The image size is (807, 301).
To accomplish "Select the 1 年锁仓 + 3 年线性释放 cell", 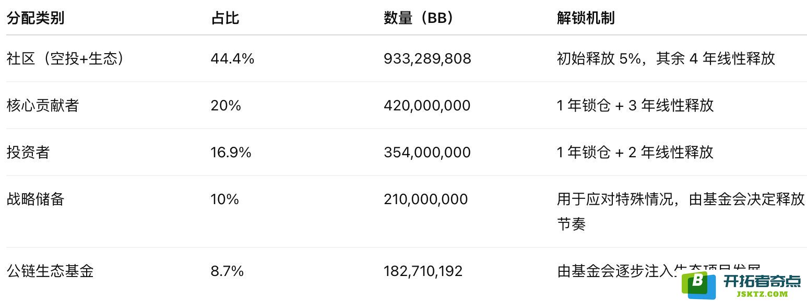I will tap(635, 106).
